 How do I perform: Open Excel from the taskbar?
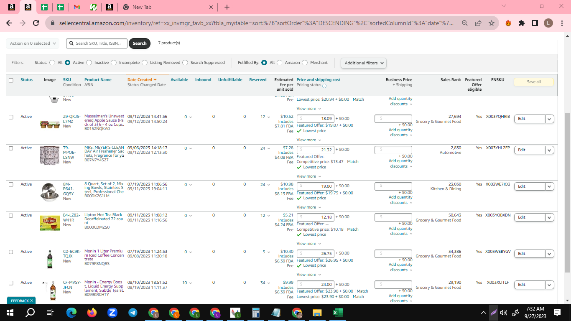(x=337, y=312)
